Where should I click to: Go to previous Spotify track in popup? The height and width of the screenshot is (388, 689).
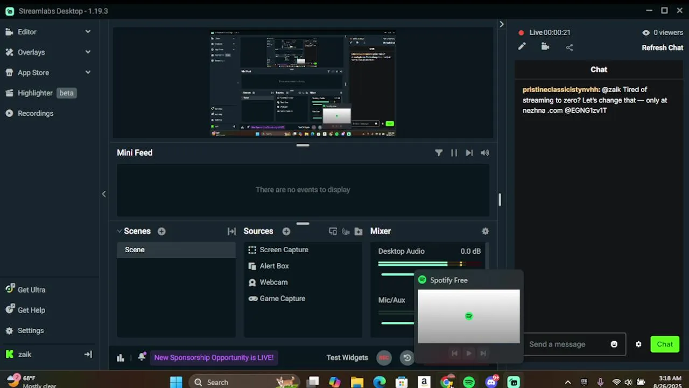coord(454,354)
